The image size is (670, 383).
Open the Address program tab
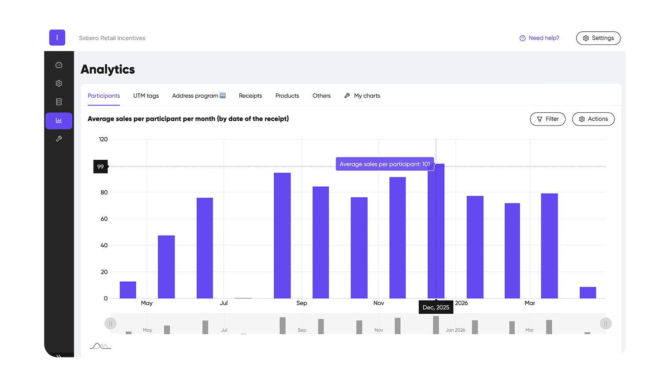pyautogui.click(x=195, y=96)
